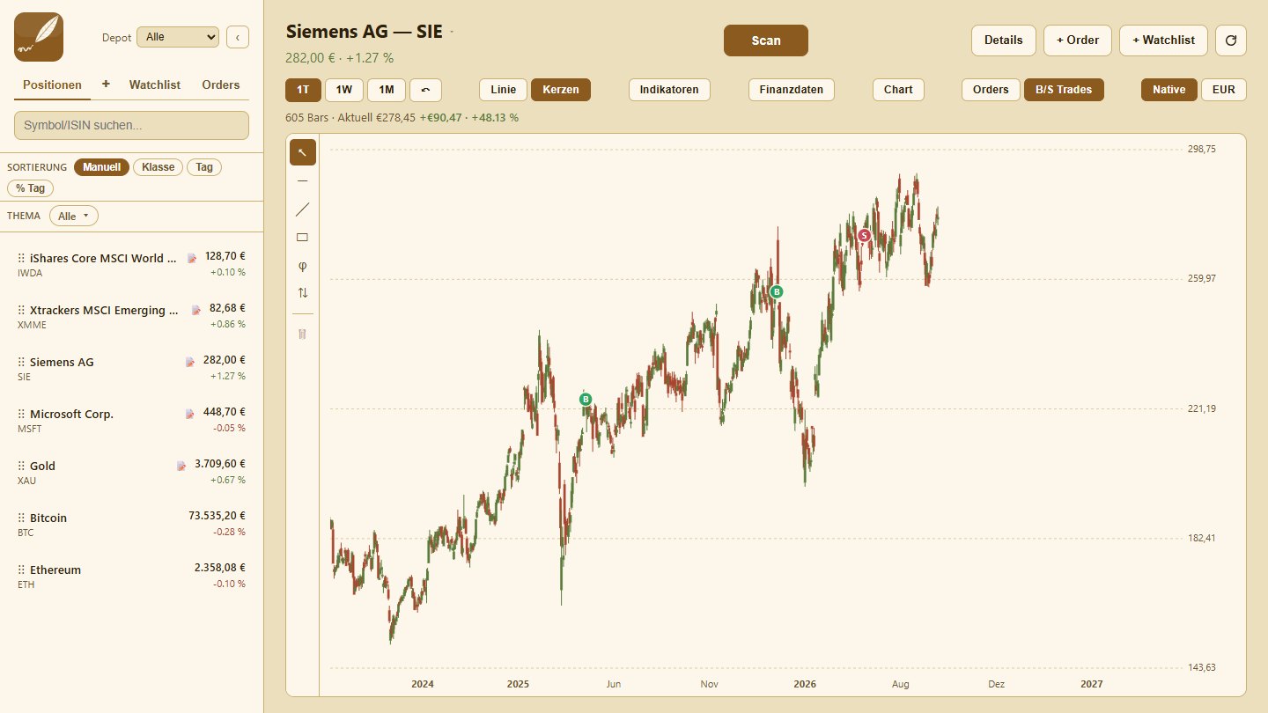
Task: Select the horizontal line drawing tool
Action: click(303, 180)
